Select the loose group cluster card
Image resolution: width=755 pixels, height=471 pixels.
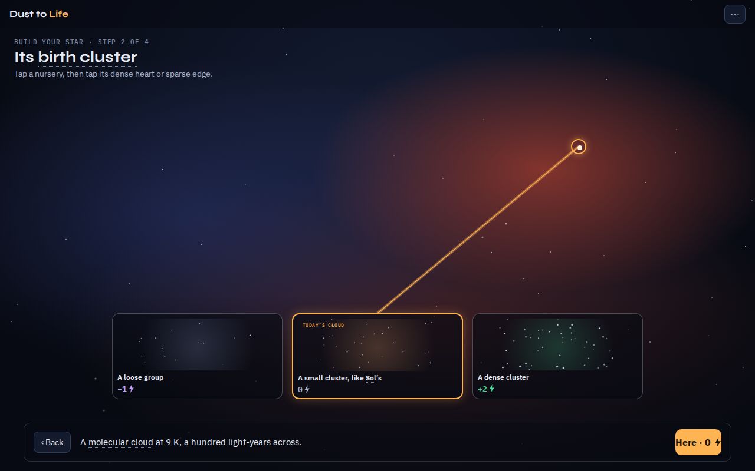(x=197, y=356)
